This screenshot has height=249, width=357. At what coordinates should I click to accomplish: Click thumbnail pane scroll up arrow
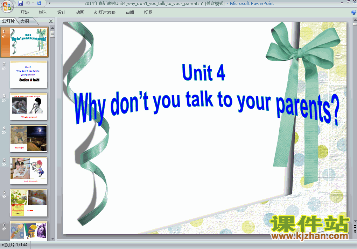[52, 28]
